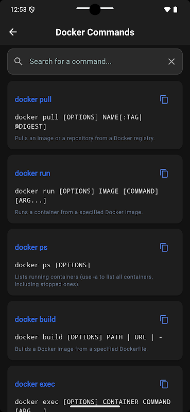Open the docker pull title
The height and width of the screenshot is (412, 190).
pyautogui.click(x=33, y=99)
